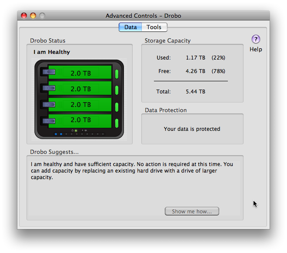This screenshot has width=287, height=253.
Task: Close the Advanced Controls window
Action: pos(24,16)
